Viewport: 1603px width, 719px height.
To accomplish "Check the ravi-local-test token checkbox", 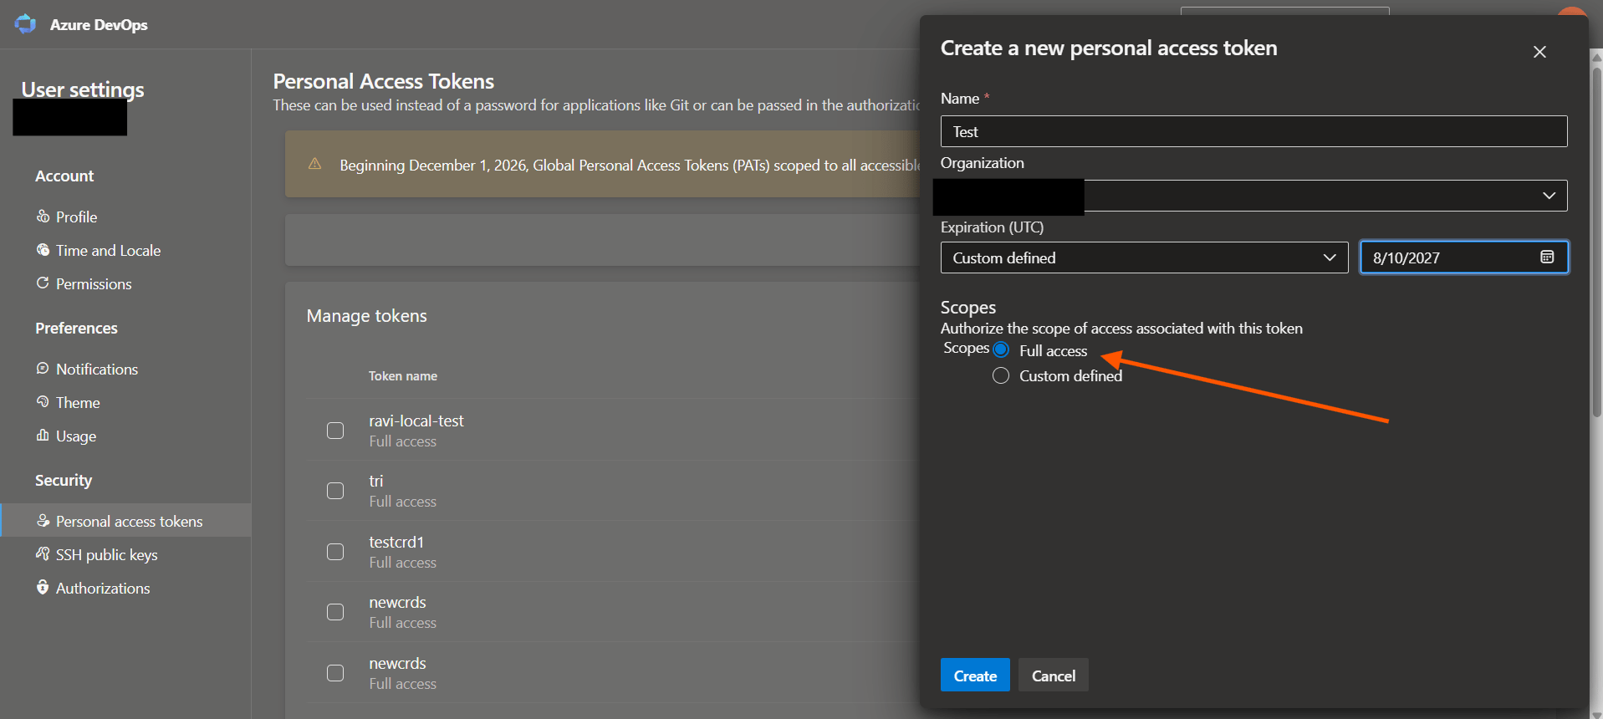I will pyautogui.click(x=335, y=431).
